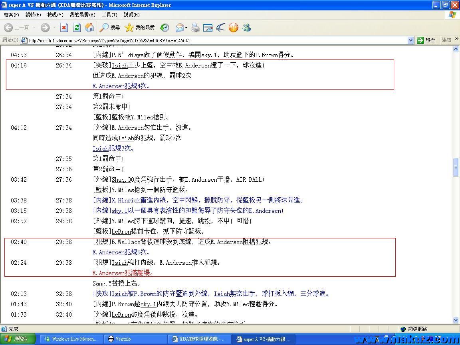This screenshot has width=460, height=345.
Task: Click the Mail envelope icon
Action: [x=180, y=27]
